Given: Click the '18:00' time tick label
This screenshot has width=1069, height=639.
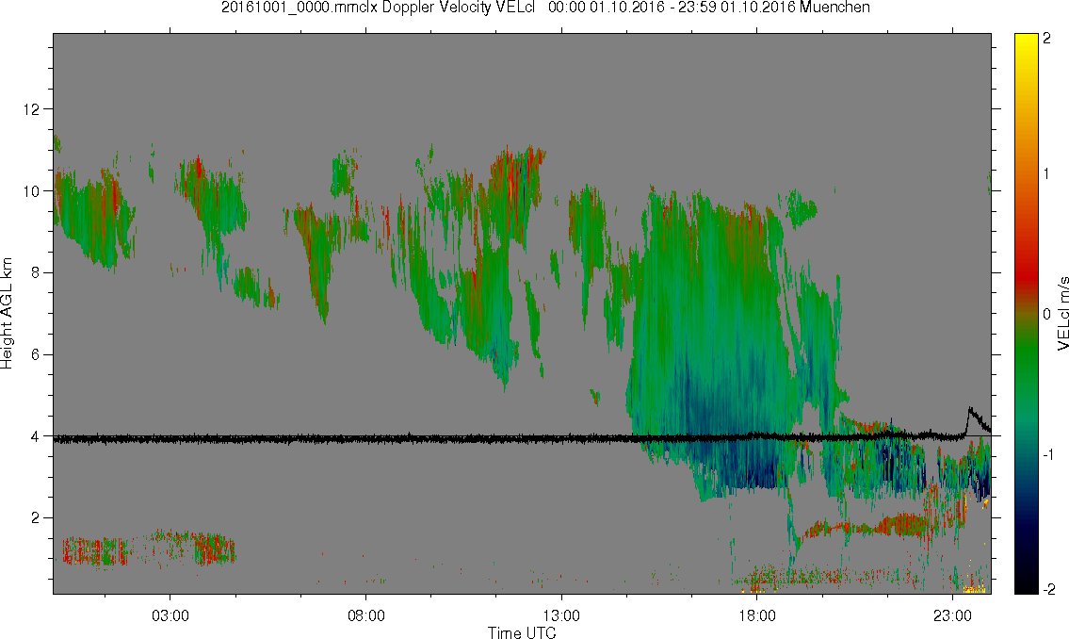Looking at the screenshot, I should (x=756, y=615).
